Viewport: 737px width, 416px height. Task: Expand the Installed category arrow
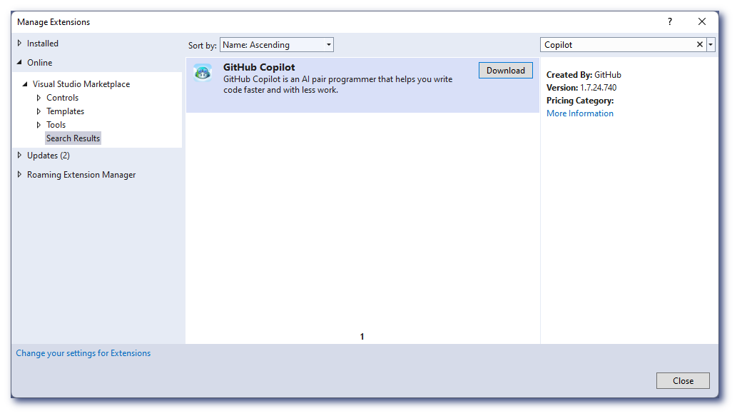(19, 44)
